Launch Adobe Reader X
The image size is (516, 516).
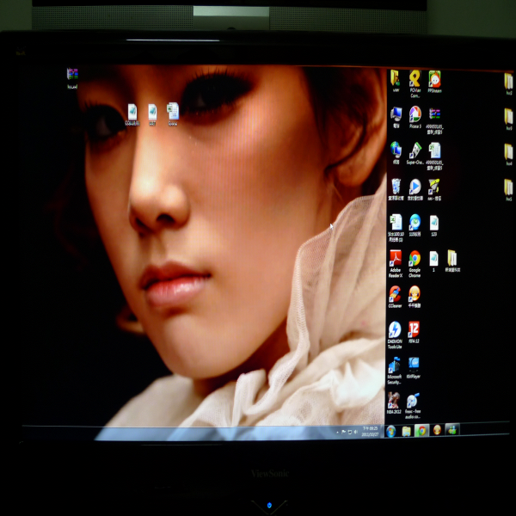(396, 264)
